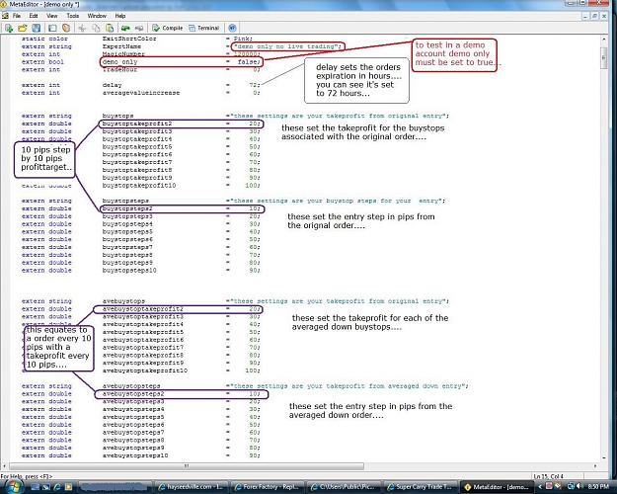Screen dimensions: 617x494
Task: Click the avebuystoptakeprofit2 variable
Action: tap(143, 309)
